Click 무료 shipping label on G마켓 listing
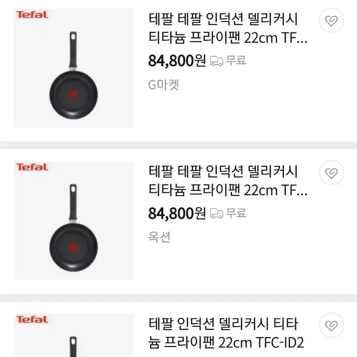Screen dimensions: 357x357 click(x=236, y=61)
